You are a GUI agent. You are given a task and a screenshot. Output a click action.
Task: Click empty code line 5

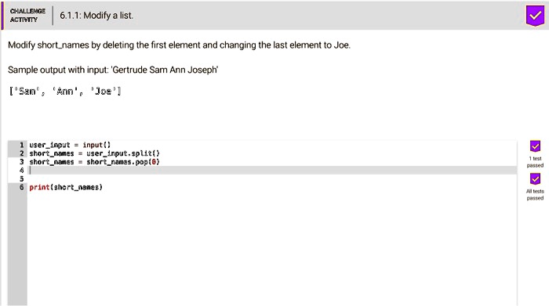click(x=271, y=179)
